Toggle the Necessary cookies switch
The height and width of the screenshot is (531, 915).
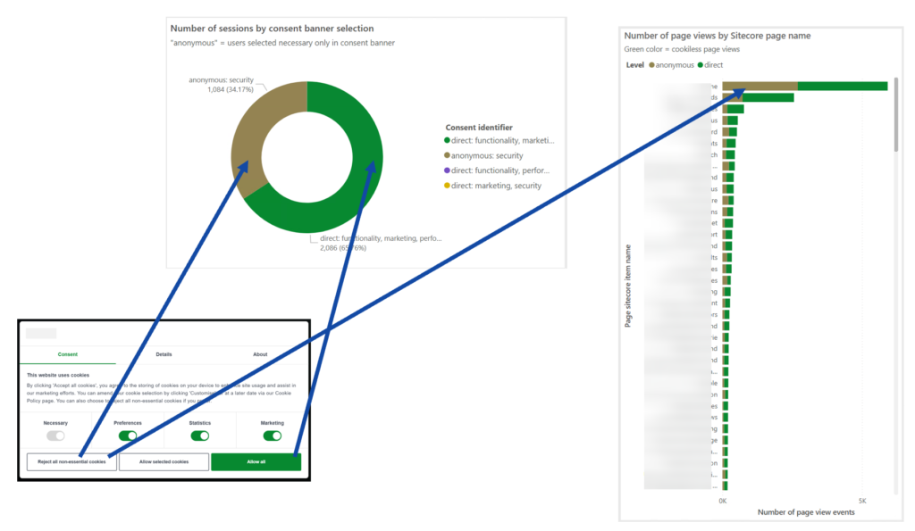click(55, 436)
